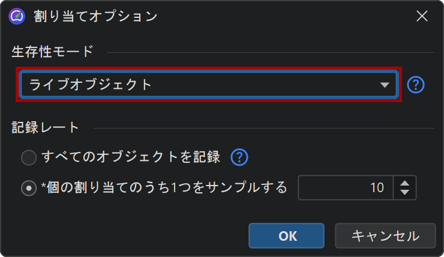The width and height of the screenshot is (444, 257).
Task: Click the すべてのオブジェクトを記録 label text
Action: click(131, 157)
